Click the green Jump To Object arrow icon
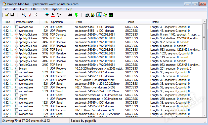The image size is (208, 125). (x=76, y=15)
